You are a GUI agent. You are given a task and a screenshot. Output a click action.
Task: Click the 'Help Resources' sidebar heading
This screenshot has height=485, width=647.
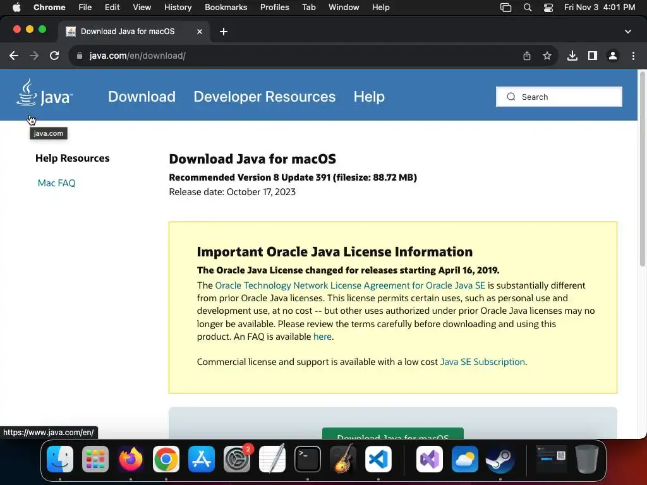pyautogui.click(x=72, y=159)
